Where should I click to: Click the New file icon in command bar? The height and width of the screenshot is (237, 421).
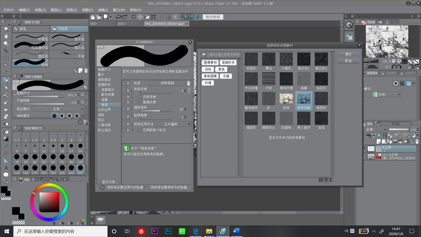pyautogui.click(x=93, y=17)
